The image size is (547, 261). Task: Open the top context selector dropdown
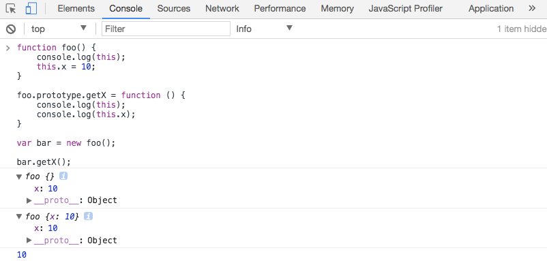[x=59, y=29]
